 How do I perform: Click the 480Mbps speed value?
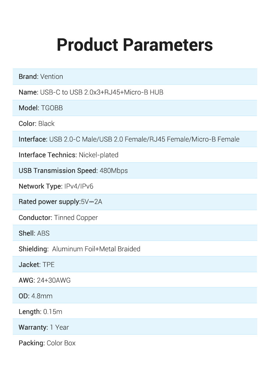[114, 171]
